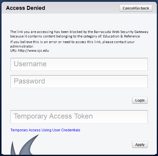Screen dimensions: 158x156
Task: Click the blocked URL http://www.sjs.edu text
Action: [x=33, y=51]
